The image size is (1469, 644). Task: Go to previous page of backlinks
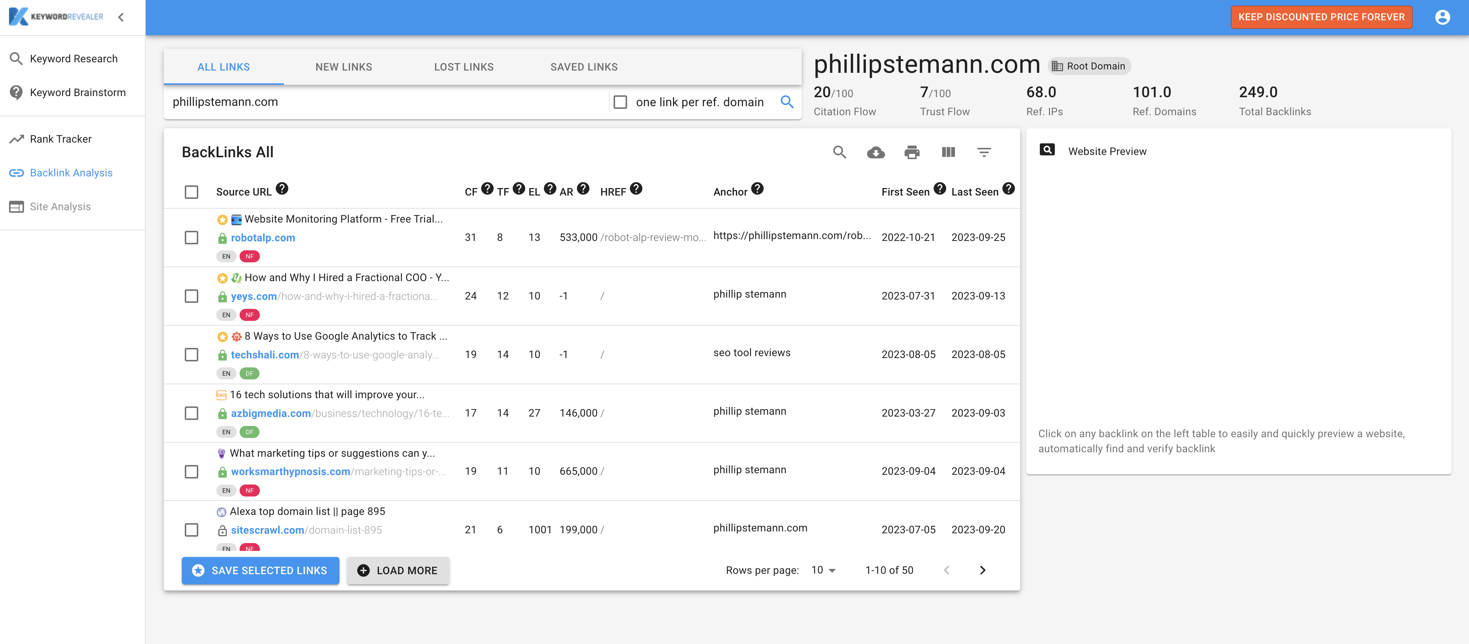tap(946, 570)
